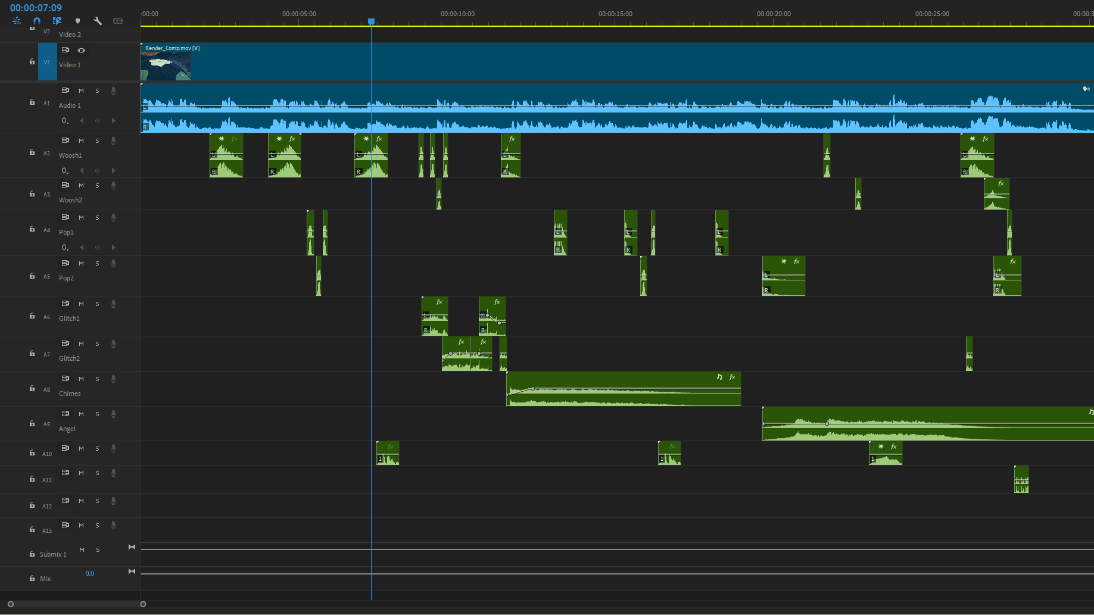This screenshot has height=615, width=1094.
Task: Open Show Keyframes menu on Audio 1
Action: [65, 121]
